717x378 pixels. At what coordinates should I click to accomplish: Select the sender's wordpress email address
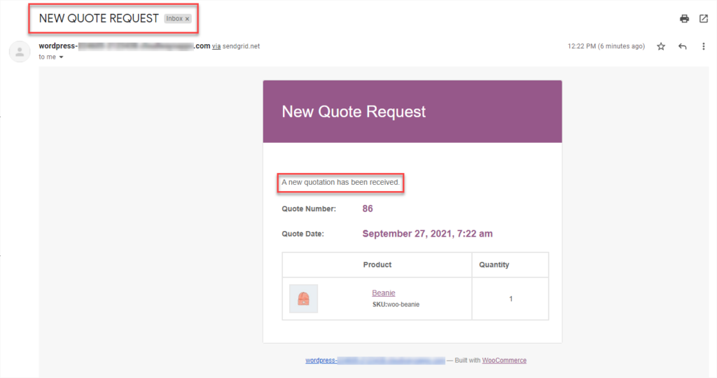click(x=125, y=46)
